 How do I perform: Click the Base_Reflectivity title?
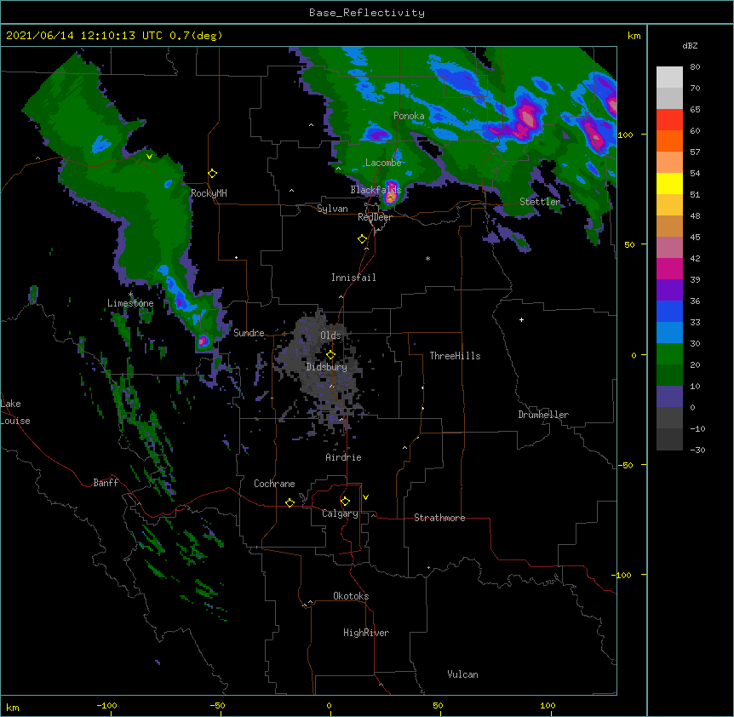click(367, 13)
